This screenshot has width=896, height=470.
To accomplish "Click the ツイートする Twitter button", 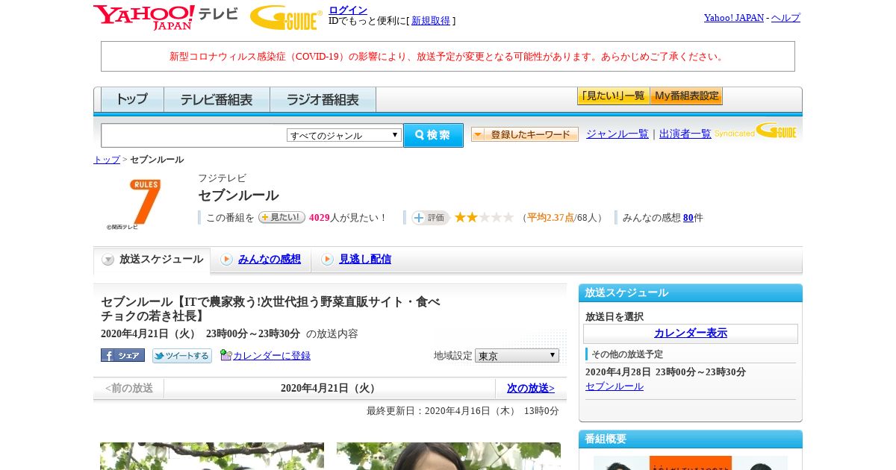I will point(182,356).
